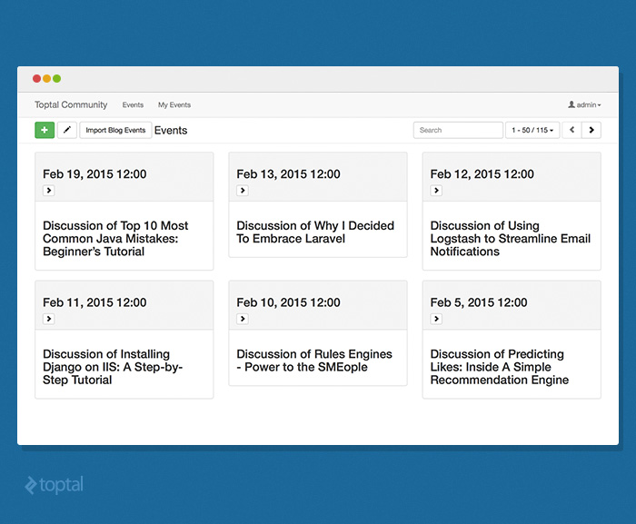636x524 pixels.
Task: Expand the Feb 10, 2015 event chevron
Action: [x=243, y=319]
